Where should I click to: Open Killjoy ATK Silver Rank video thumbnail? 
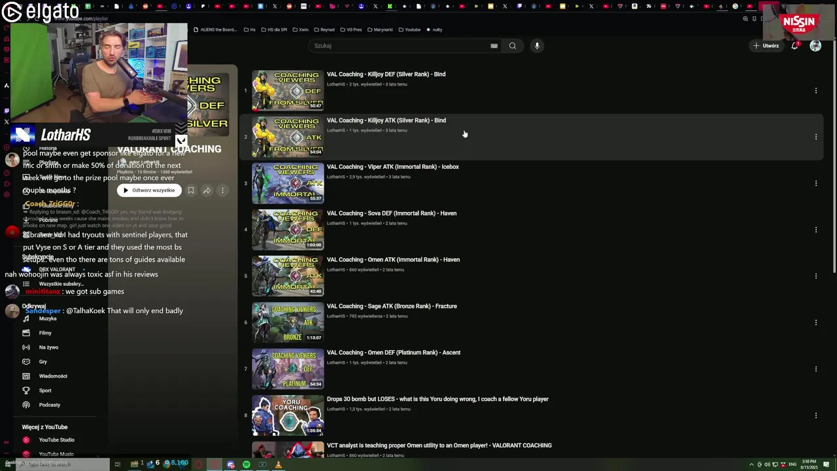pyautogui.click(x=288, y=137)
